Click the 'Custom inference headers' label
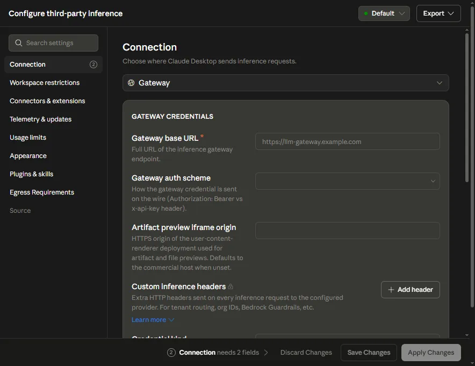The height and width of the screenshot is (366, 475). click(x=178, y=286)
